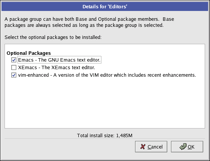Click the 'Select the optional packages' instruction text
This screenshot has height=161, width=210.
click(x=53, y=37)
